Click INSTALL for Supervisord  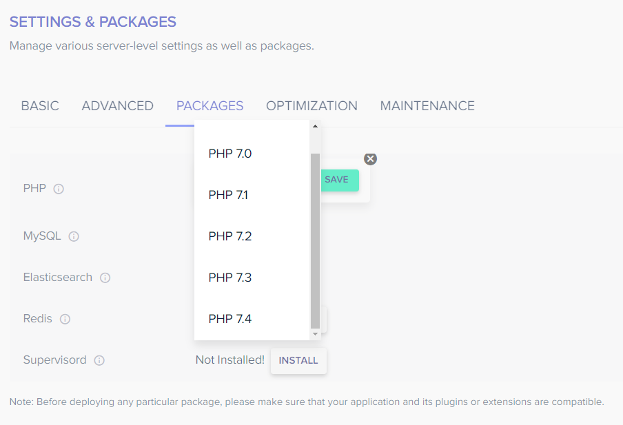[x=298, y=360]
